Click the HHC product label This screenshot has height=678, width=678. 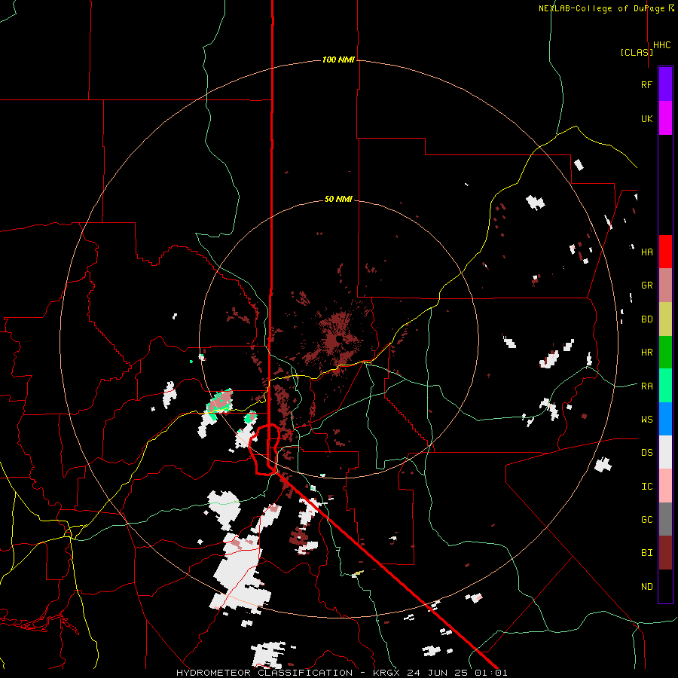(662, 45)
